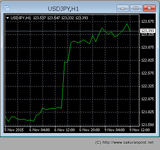Click the horizontal bid price line
The height and width of the screenshot is (150, 160).
pos(72,31)
